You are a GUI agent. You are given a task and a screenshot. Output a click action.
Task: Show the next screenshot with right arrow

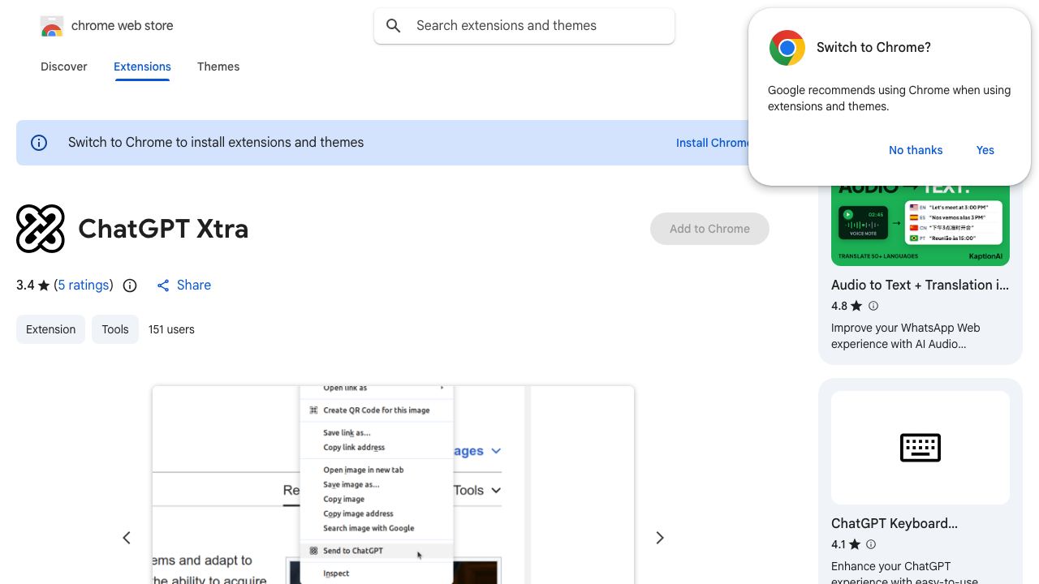(x=660, y=538)
